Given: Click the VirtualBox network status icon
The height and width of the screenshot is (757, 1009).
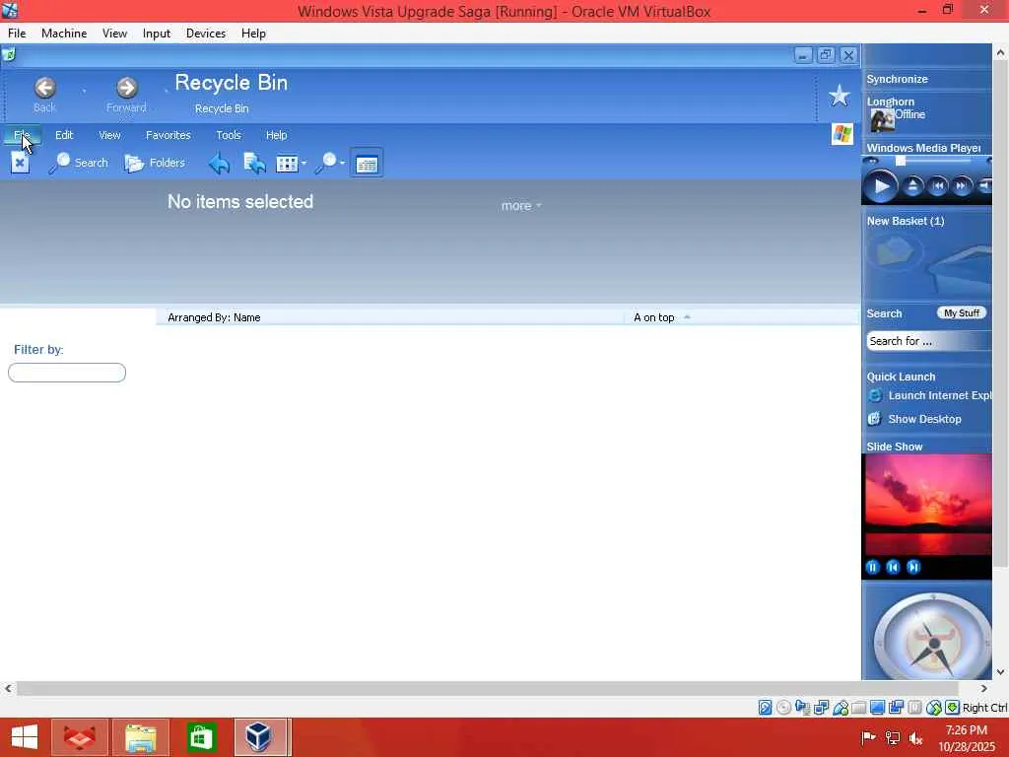Looking at the screenshot, I should pyautogui.click(x=821, y=708).
